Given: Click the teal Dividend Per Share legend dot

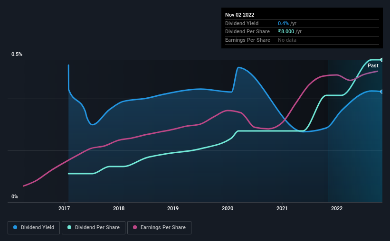Looking at the screenshot, I should point(69,227).
